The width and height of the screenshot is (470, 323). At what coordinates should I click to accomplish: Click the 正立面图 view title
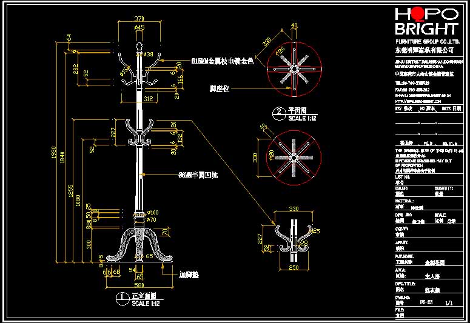[144, 296]
